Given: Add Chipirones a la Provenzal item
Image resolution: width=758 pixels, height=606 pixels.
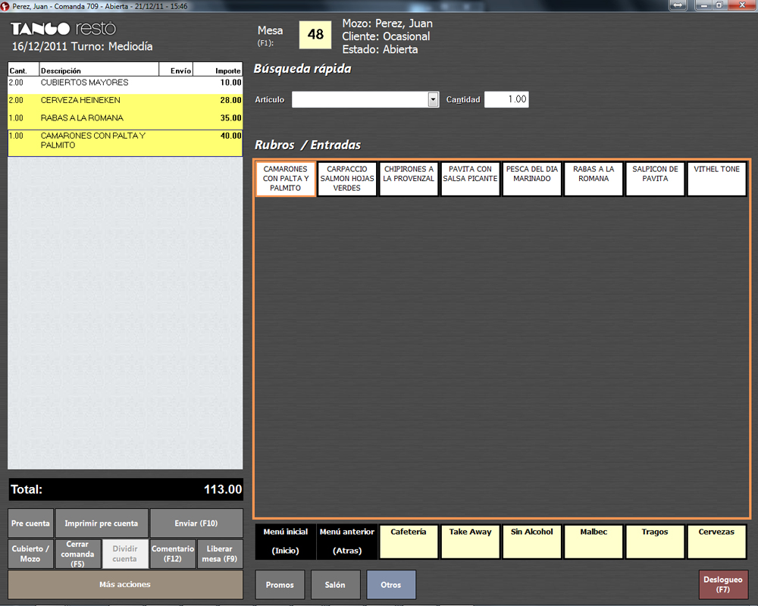Looking at the screenshot, I should click(x=409, y=179).
